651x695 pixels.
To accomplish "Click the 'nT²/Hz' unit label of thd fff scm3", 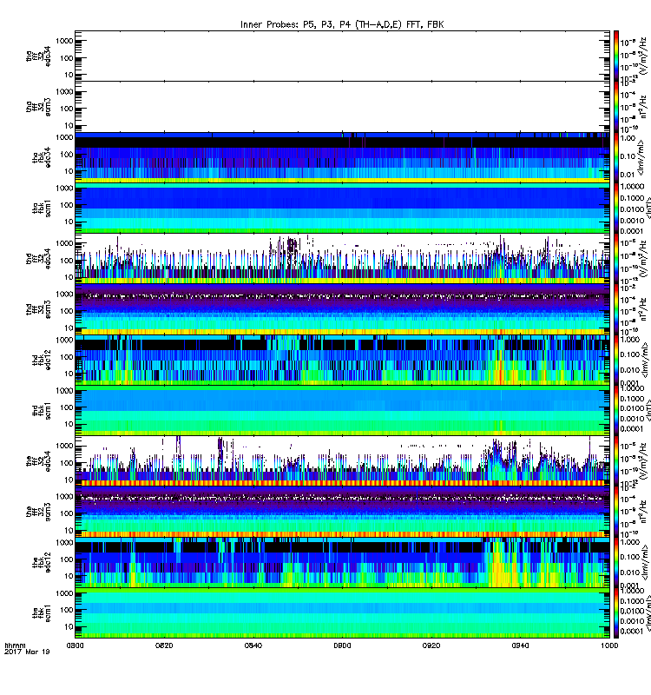I will tap(643, 310).
